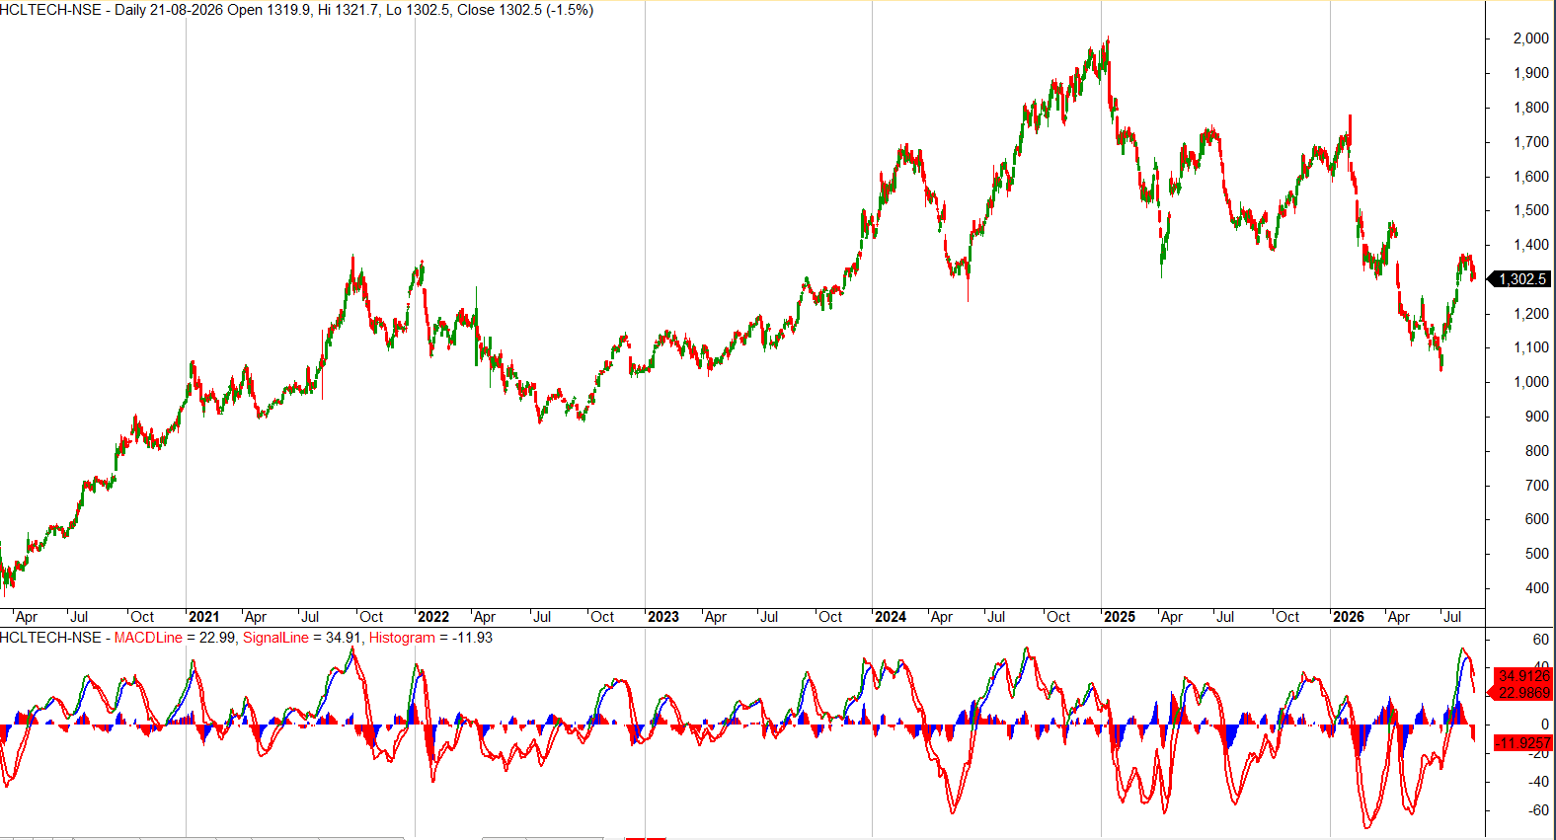The image size is (1556, 840).
Task: Click the 1,800 price axis label
Action: (x=1531, y=108)
